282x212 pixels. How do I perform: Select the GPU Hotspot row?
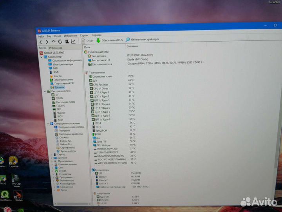pyautogui.click(x=114, y=145)
